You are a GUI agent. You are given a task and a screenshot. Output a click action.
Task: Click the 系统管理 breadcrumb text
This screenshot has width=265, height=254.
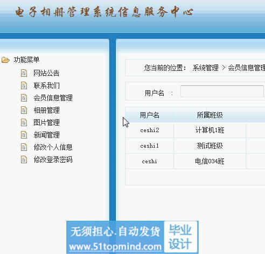(x=205, y=68)
